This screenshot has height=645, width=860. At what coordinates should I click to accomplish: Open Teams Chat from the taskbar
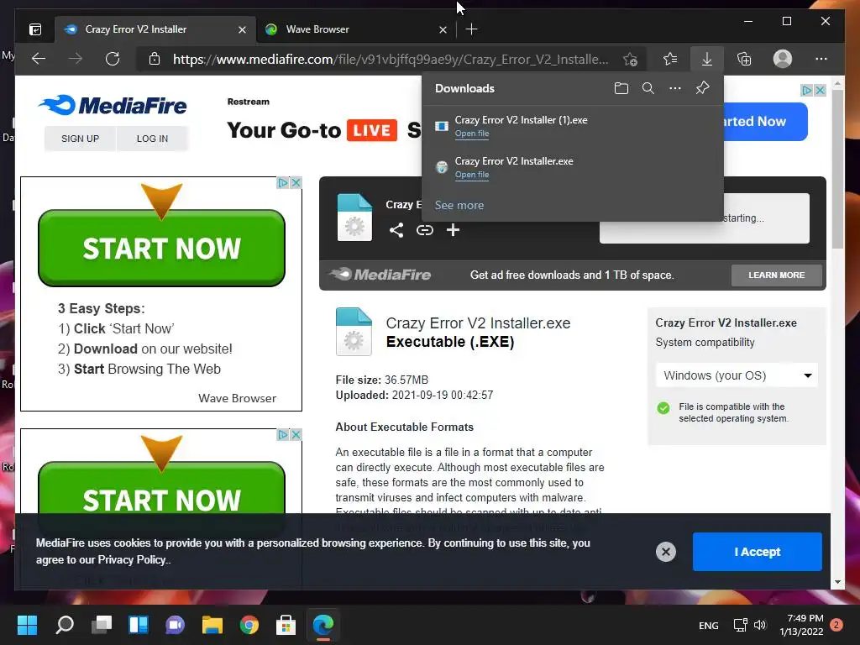tap(175, 625)
